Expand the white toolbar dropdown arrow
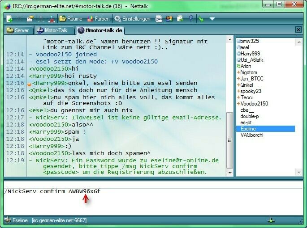 tap(212, 19)
